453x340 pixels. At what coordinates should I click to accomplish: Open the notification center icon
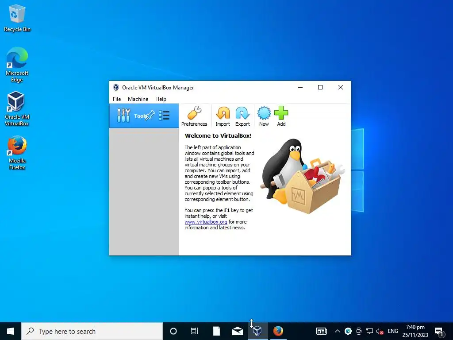(439, 331)
